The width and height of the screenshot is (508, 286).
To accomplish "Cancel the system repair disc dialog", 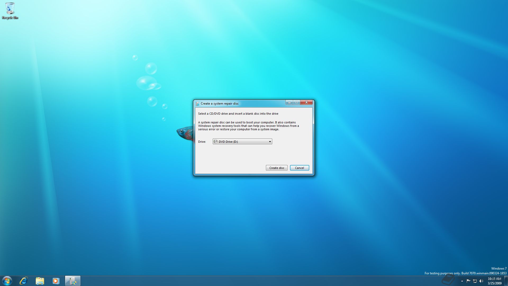I will [x=300, y=168].
